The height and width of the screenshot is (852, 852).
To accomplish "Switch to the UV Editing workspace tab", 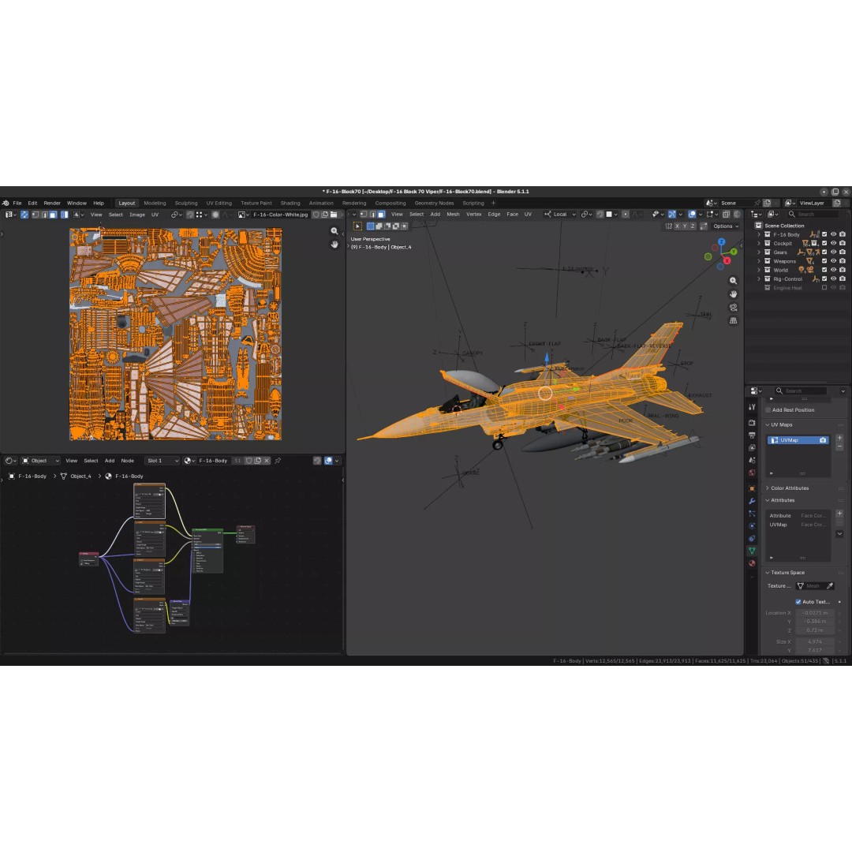I will 219,204.
